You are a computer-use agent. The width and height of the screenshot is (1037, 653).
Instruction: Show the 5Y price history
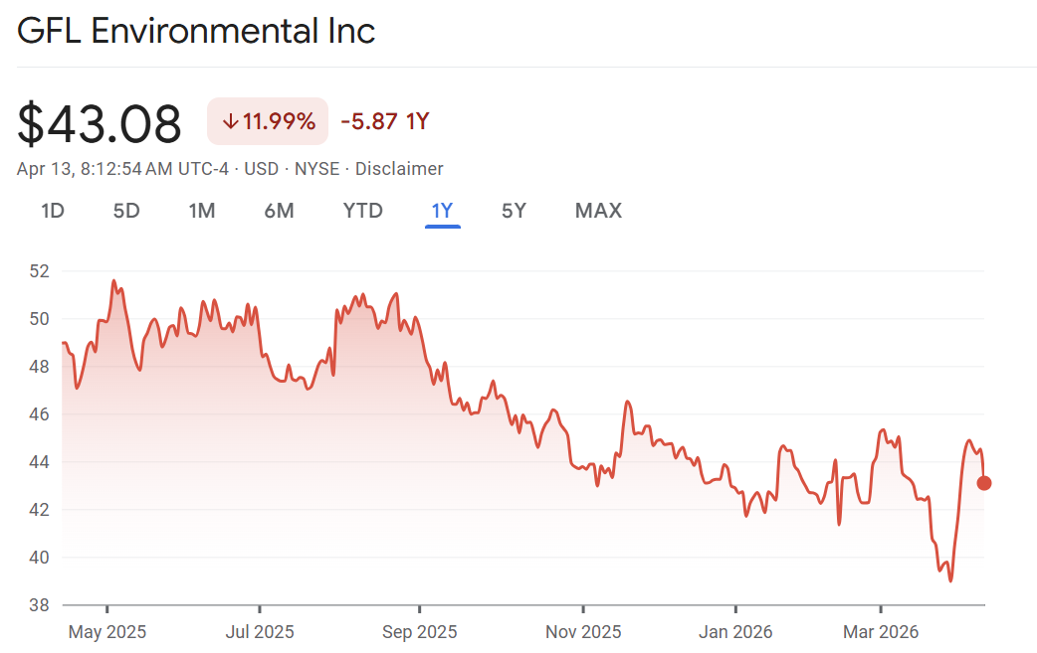[x=514, y=211]
